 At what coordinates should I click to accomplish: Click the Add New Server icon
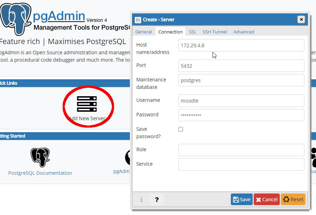[87, 104]
